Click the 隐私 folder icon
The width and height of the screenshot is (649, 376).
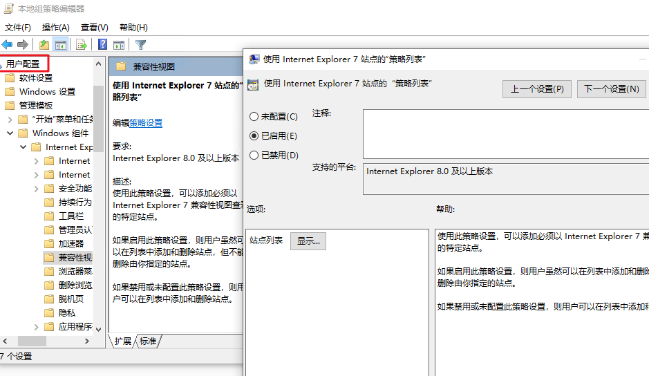49,312
